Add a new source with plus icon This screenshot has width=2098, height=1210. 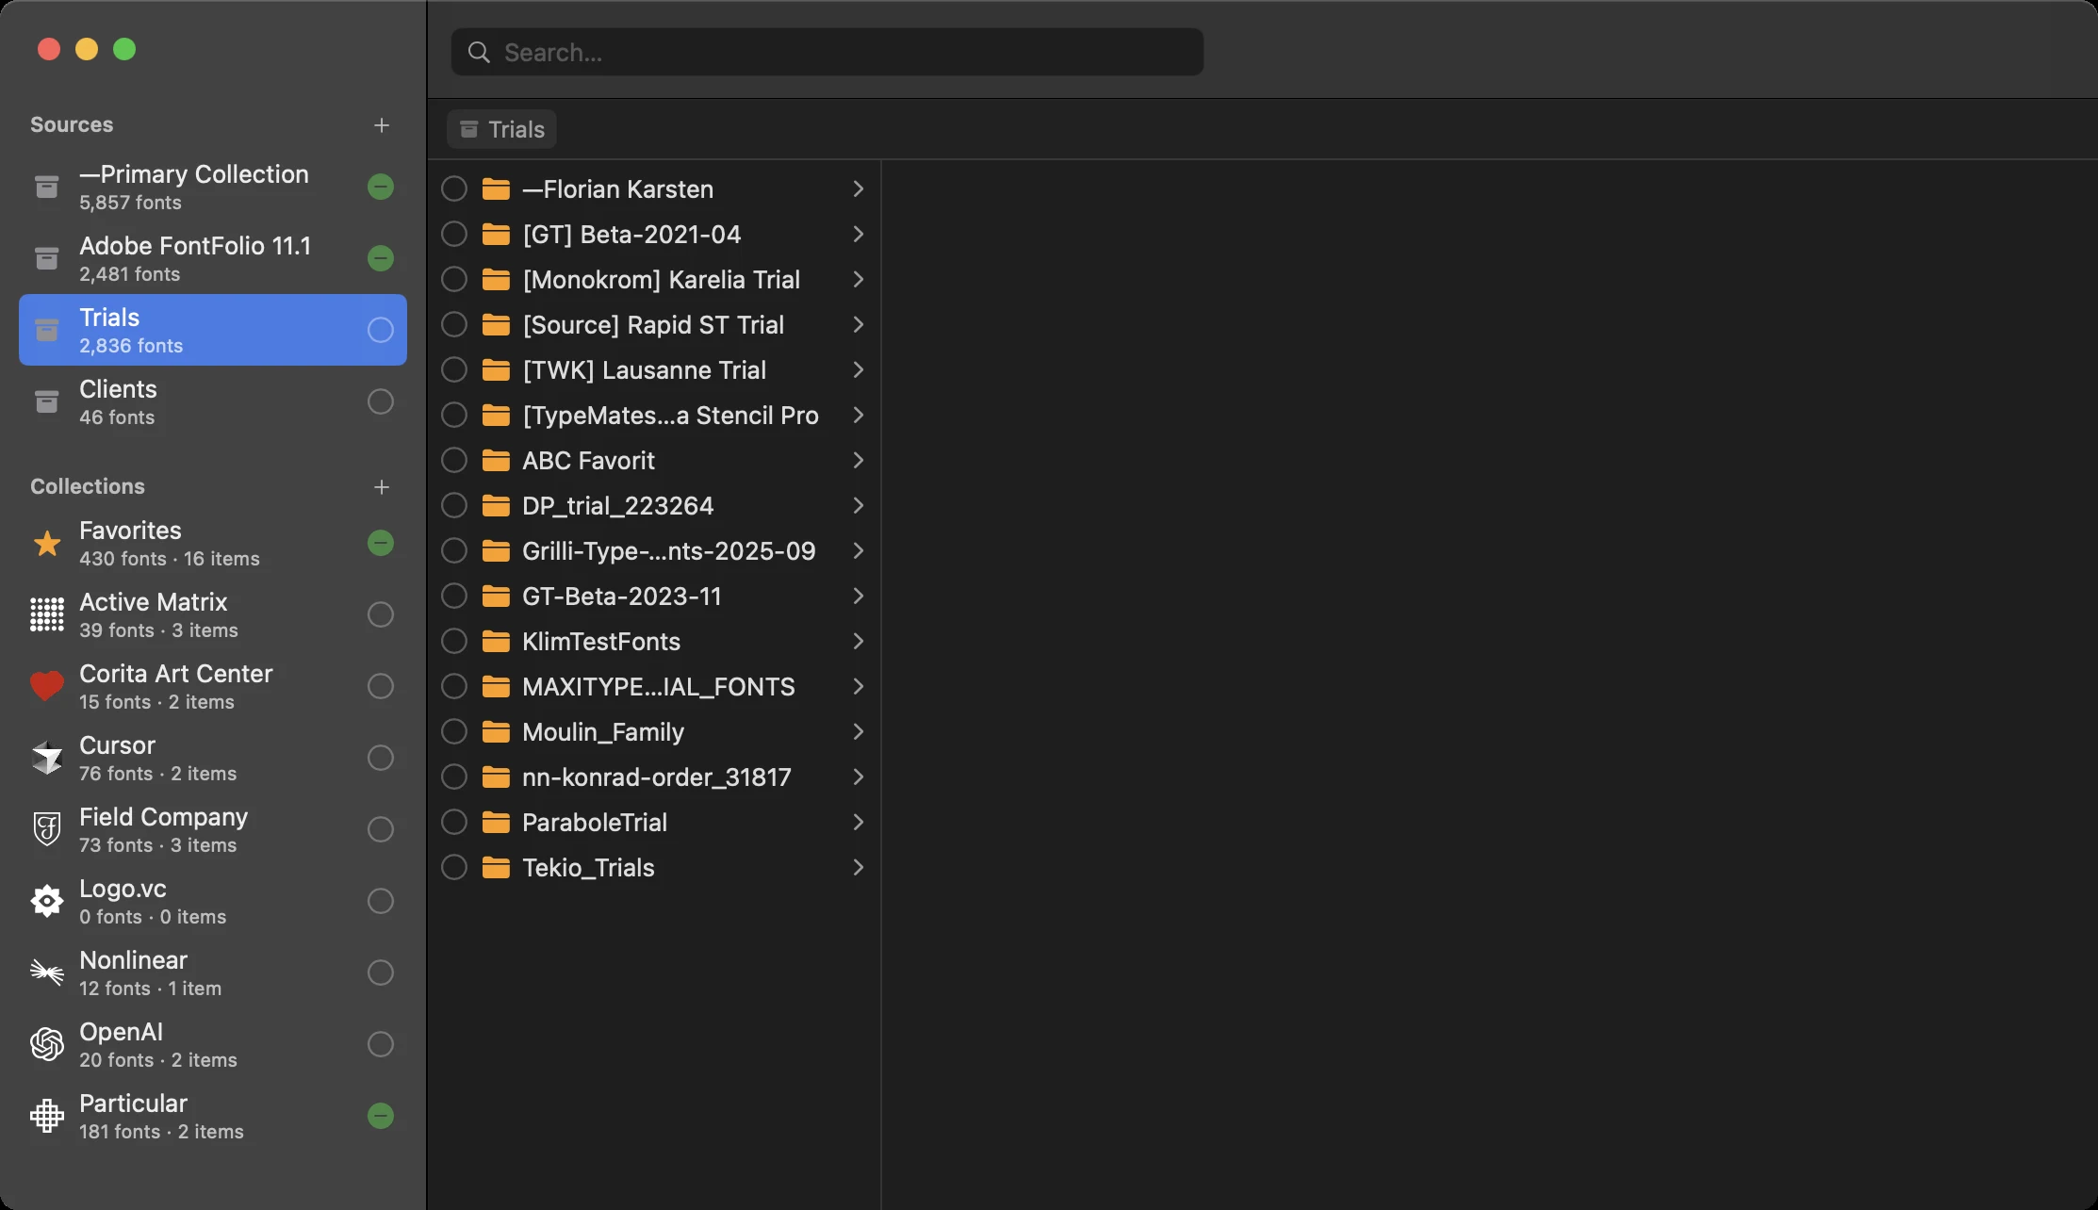(x=382, y=125)
